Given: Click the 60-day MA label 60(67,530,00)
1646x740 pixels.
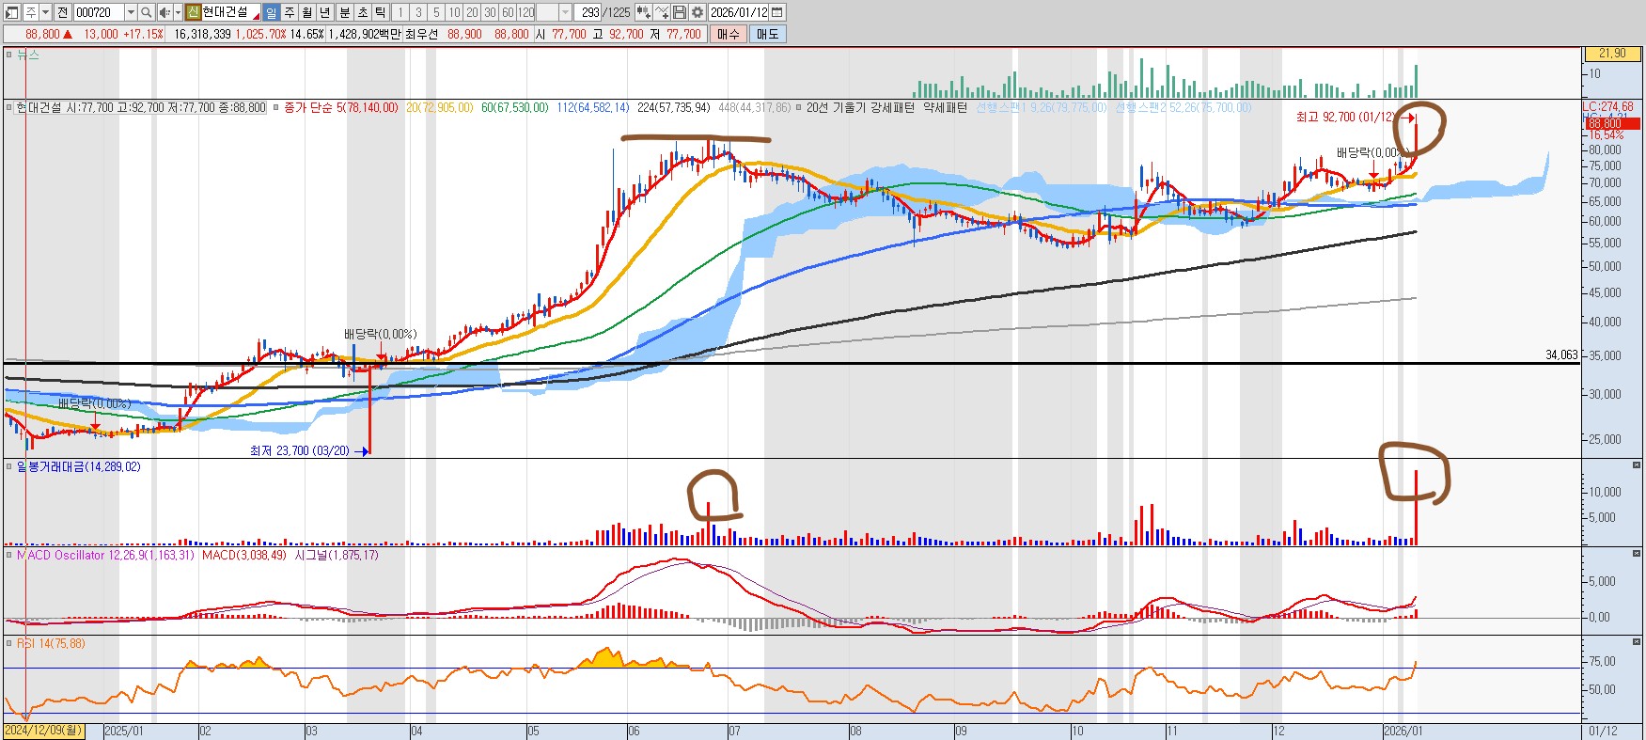Looking at the screenshot, I should point(515,107).
